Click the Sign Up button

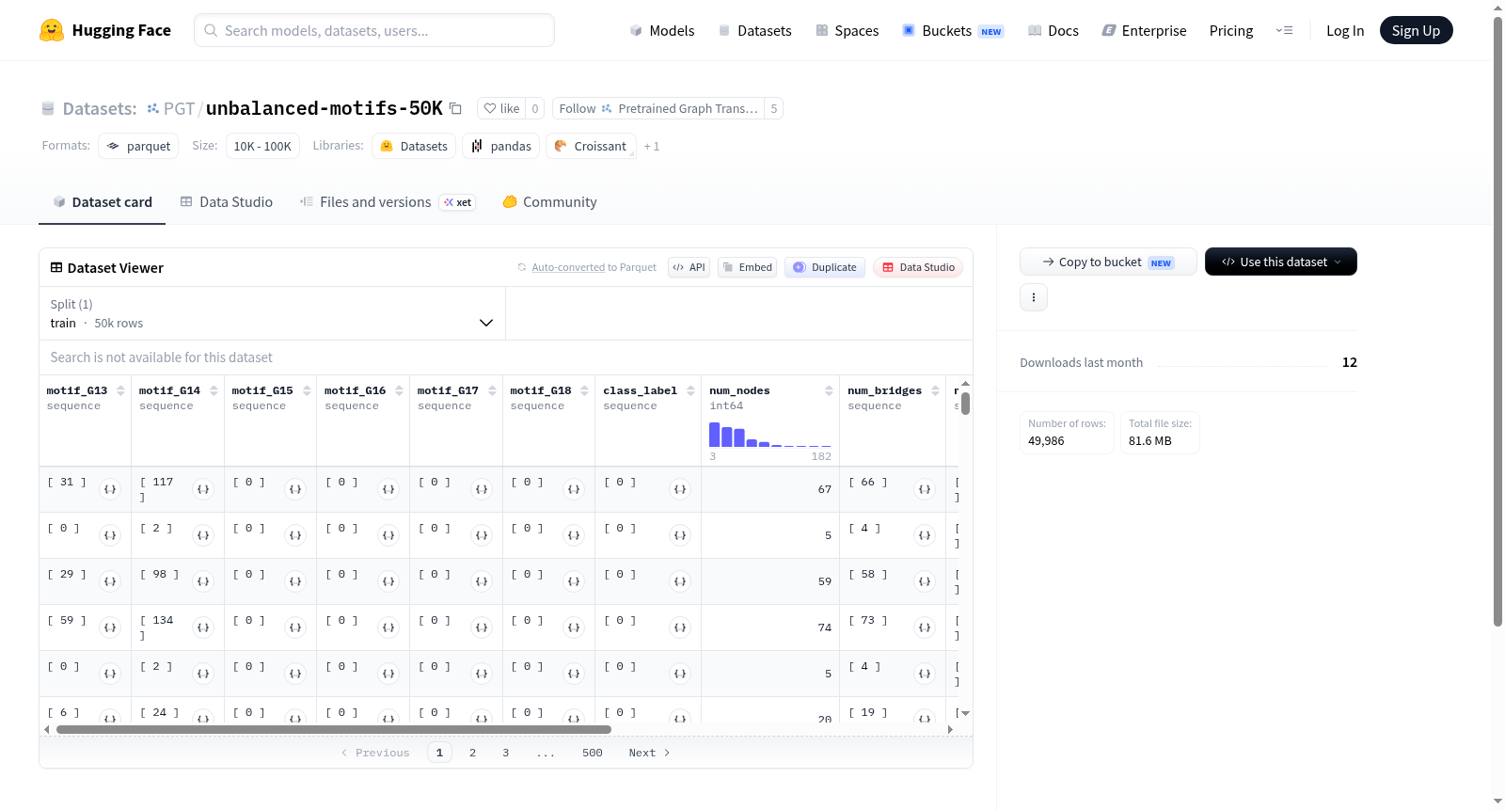1416,30
